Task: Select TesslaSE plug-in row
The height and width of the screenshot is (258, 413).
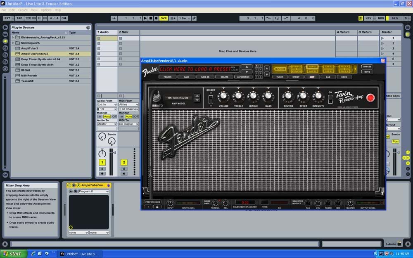Action: (x=50, y=81)
